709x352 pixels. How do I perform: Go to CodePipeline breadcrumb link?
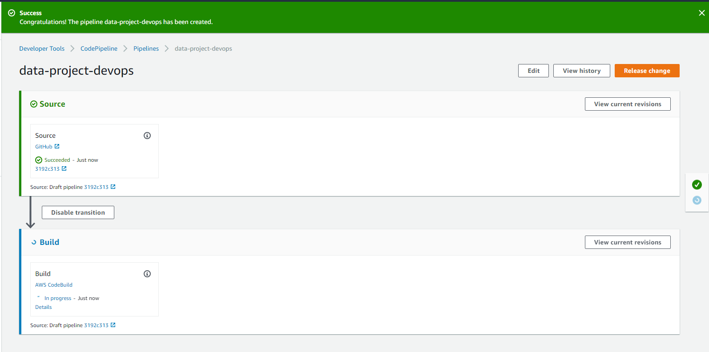pyautogui.click(x=99, y=48)
